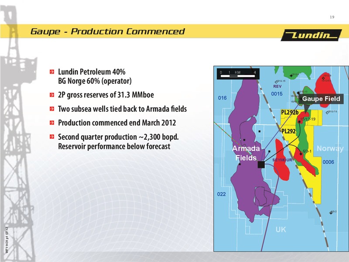349x262 pixels.
Task: Click block number '022' on the map
Action: pos(221,194)
